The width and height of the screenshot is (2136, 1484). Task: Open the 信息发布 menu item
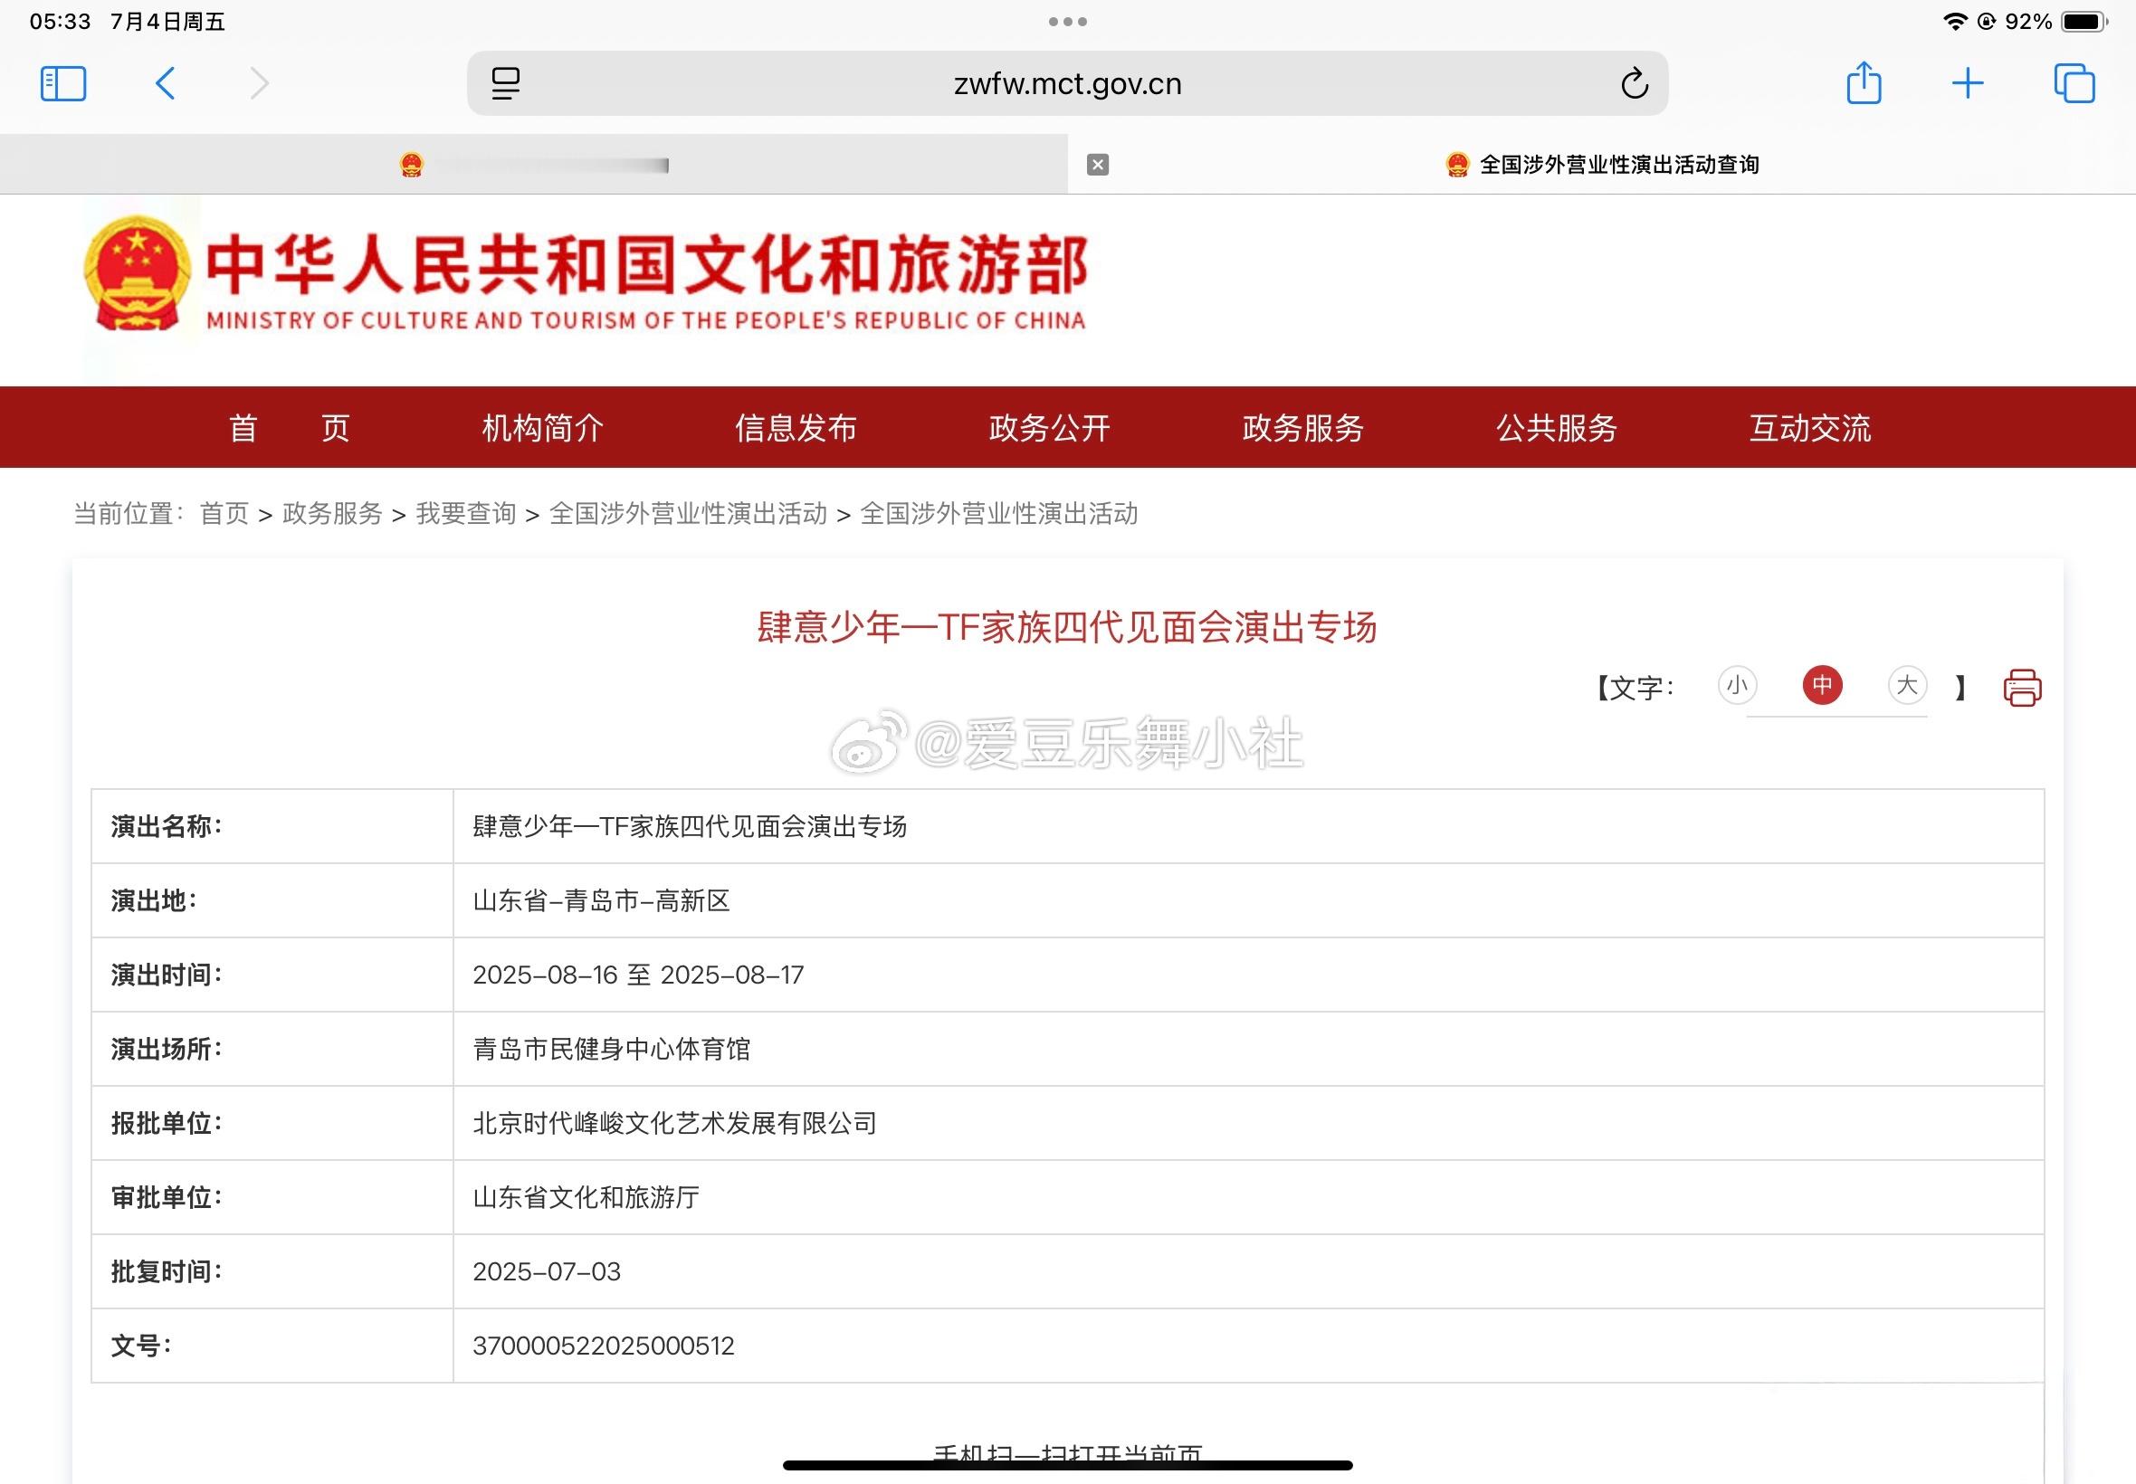(796, 428)
